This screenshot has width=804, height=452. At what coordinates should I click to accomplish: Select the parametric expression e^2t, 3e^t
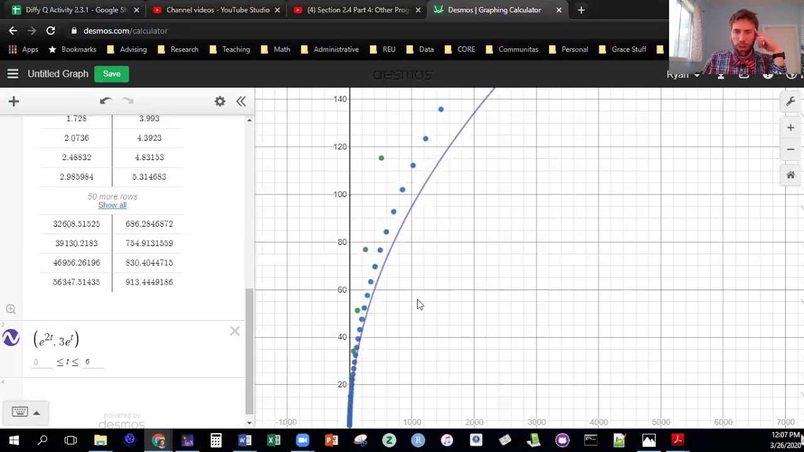pos(56,340)
